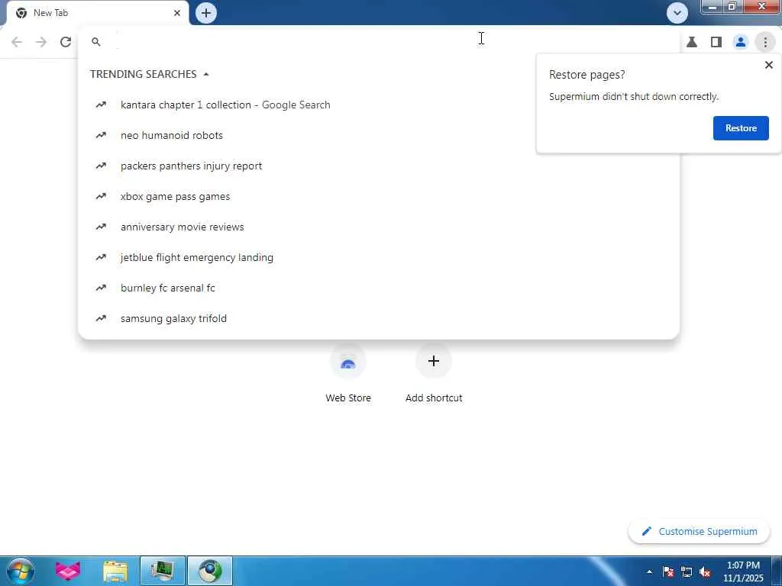Click the taskbar clock showing 1:07 PM
This screenshot has width=782, height=586.
[x=743, y=572]
